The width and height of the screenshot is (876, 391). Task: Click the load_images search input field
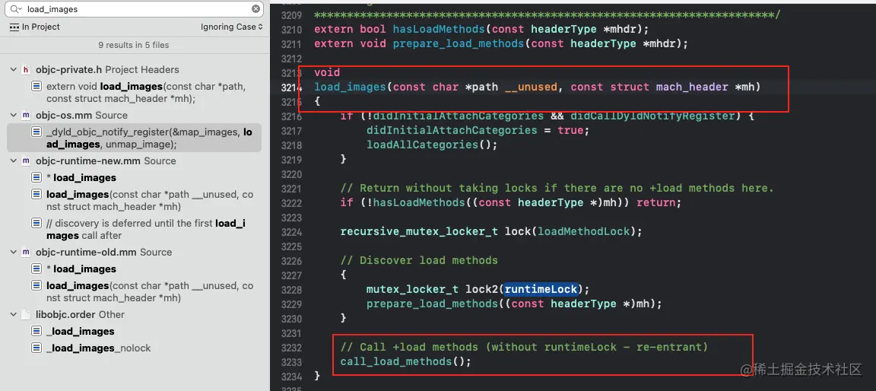[134, 9]
